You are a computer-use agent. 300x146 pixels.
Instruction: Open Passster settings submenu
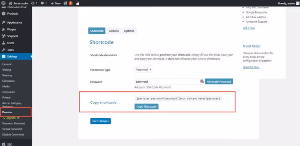[7, 112]
